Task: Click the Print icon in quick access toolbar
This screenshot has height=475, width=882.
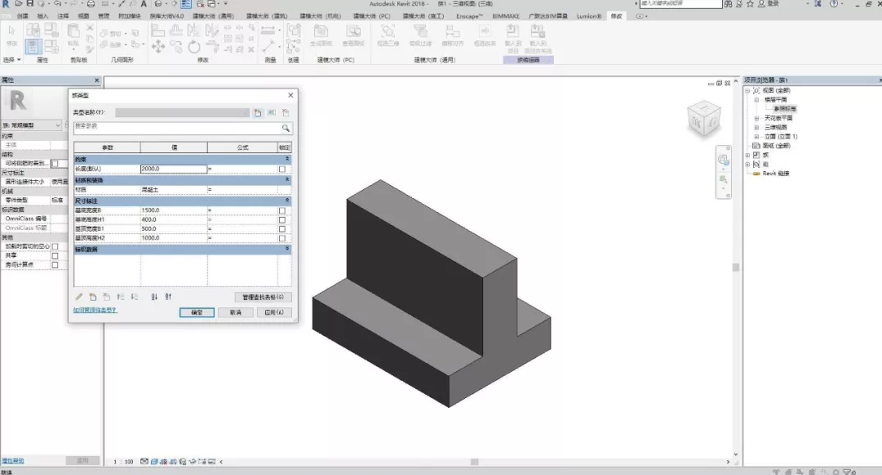Action: [90, 3]
